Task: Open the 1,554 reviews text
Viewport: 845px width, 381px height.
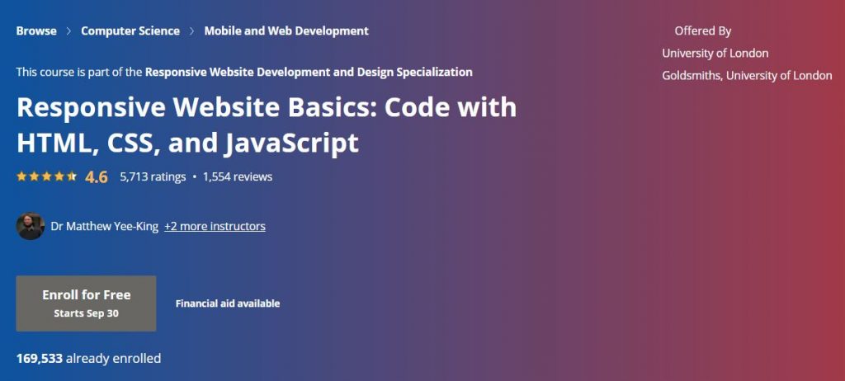Action: coord(238,176)
